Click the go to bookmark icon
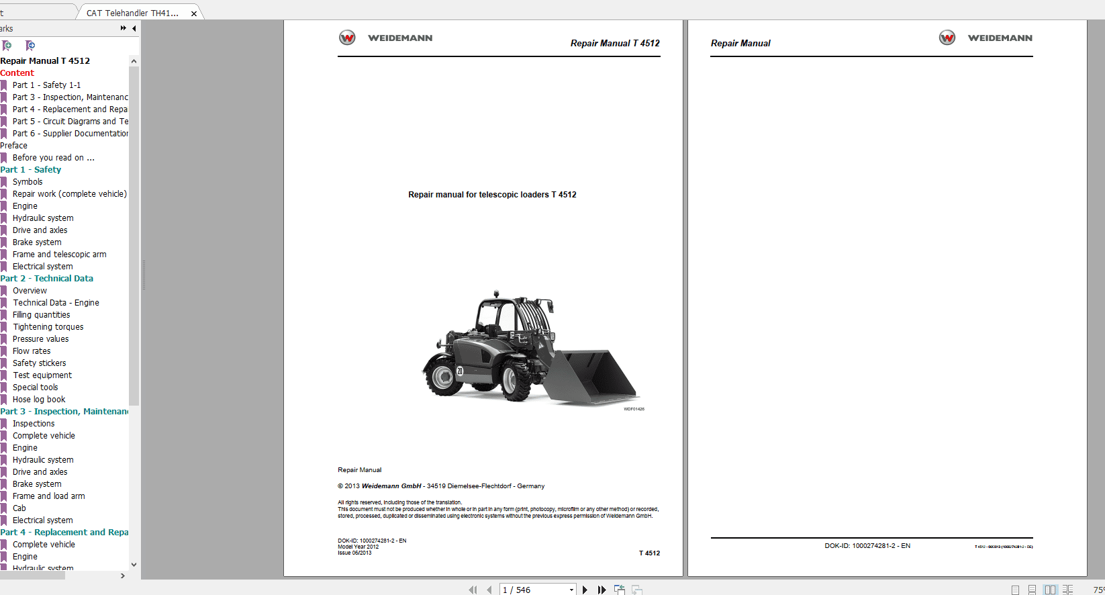The width and height of the screenshot is (1105, 595). (30, 46)
